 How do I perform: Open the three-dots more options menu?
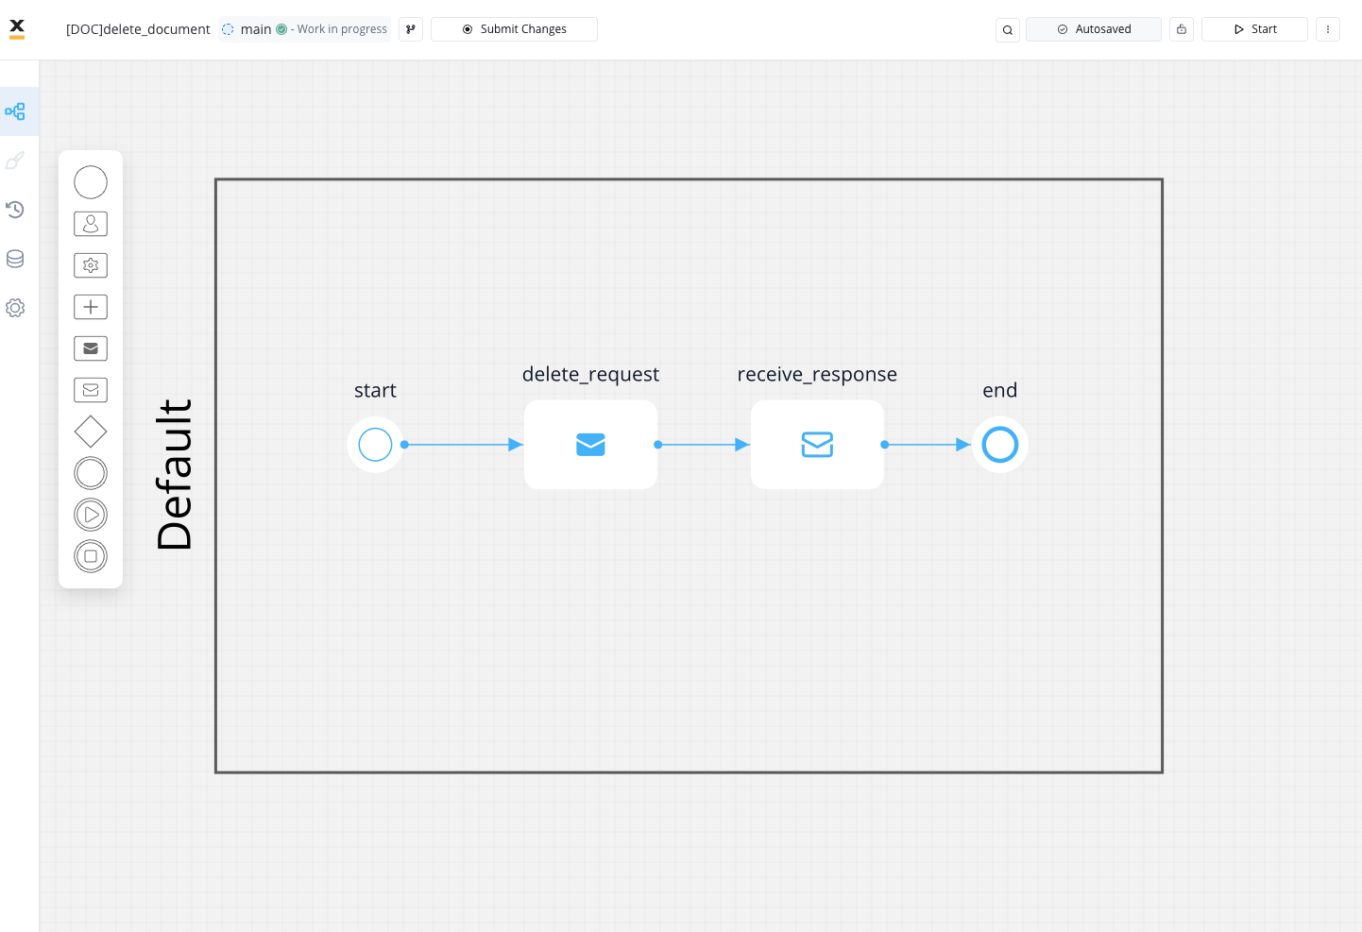point(1328,29)
